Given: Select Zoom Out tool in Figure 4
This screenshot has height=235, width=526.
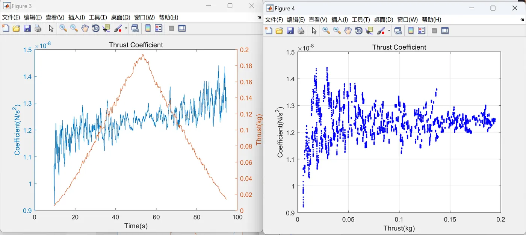Looking at the screenshot, I should pyautogui.click(x=337, y=31).
